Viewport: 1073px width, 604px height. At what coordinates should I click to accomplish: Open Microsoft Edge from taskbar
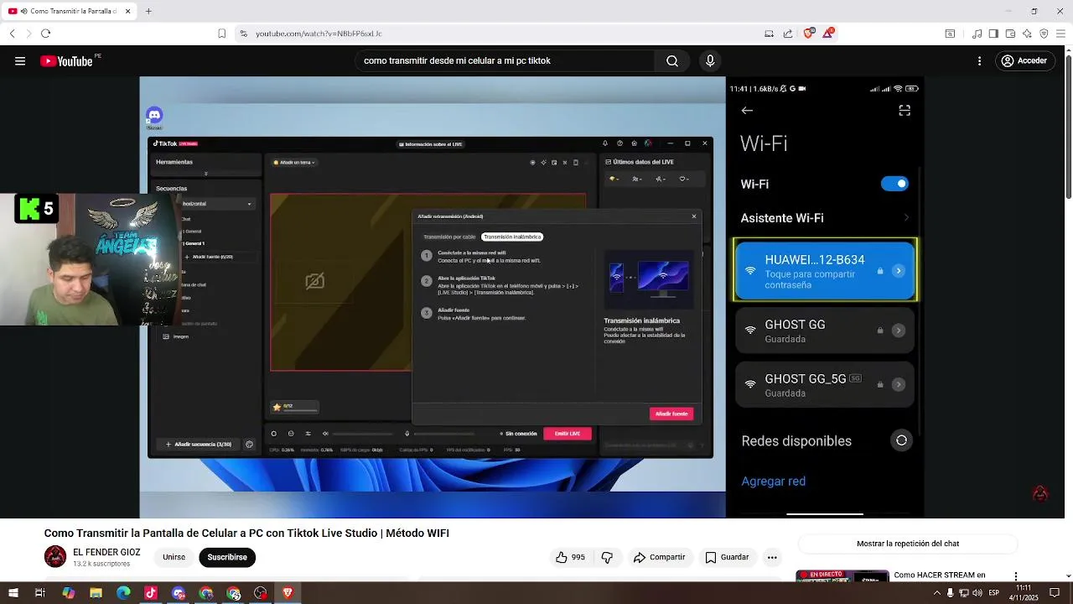pos(123,593)
